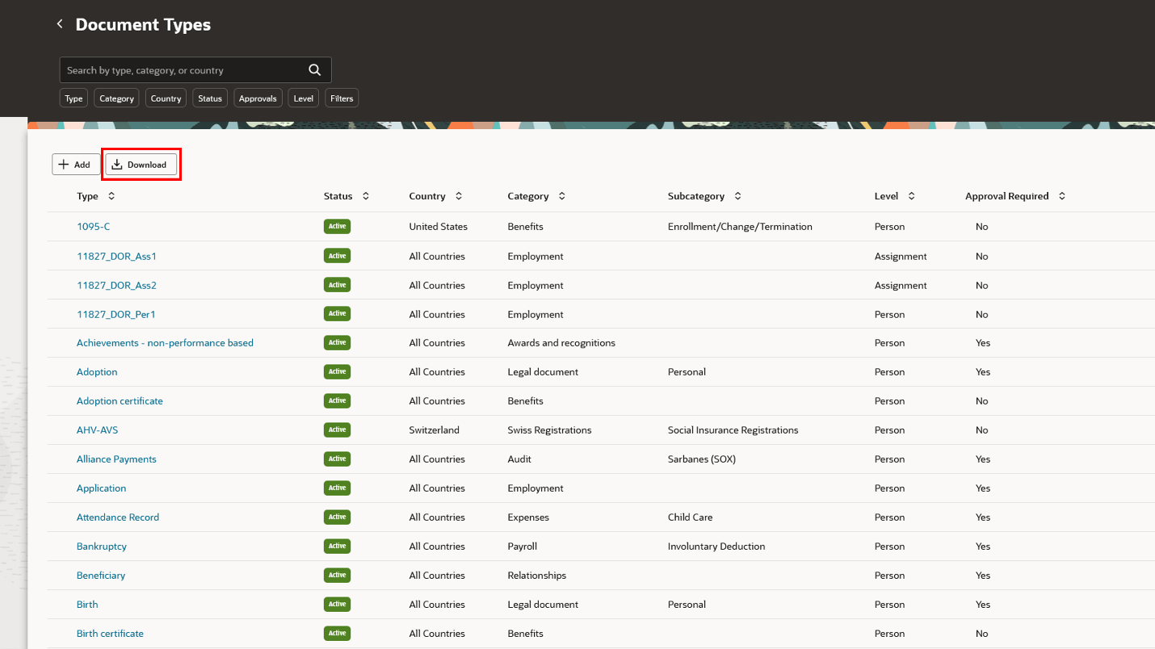Select Assignment level in the 11827_DOR_Ass1 row
The image size is (1155, 649).
tap(901, 256)
